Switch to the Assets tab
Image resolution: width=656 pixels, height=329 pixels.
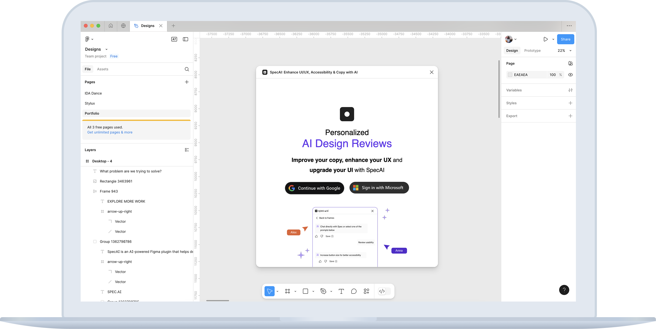pyautogui.click(x=102, y=69)
